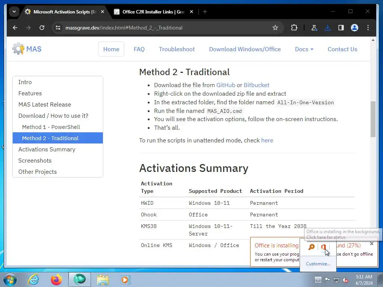Show browser downloads

pyautogui.click(x=328, y=28)
